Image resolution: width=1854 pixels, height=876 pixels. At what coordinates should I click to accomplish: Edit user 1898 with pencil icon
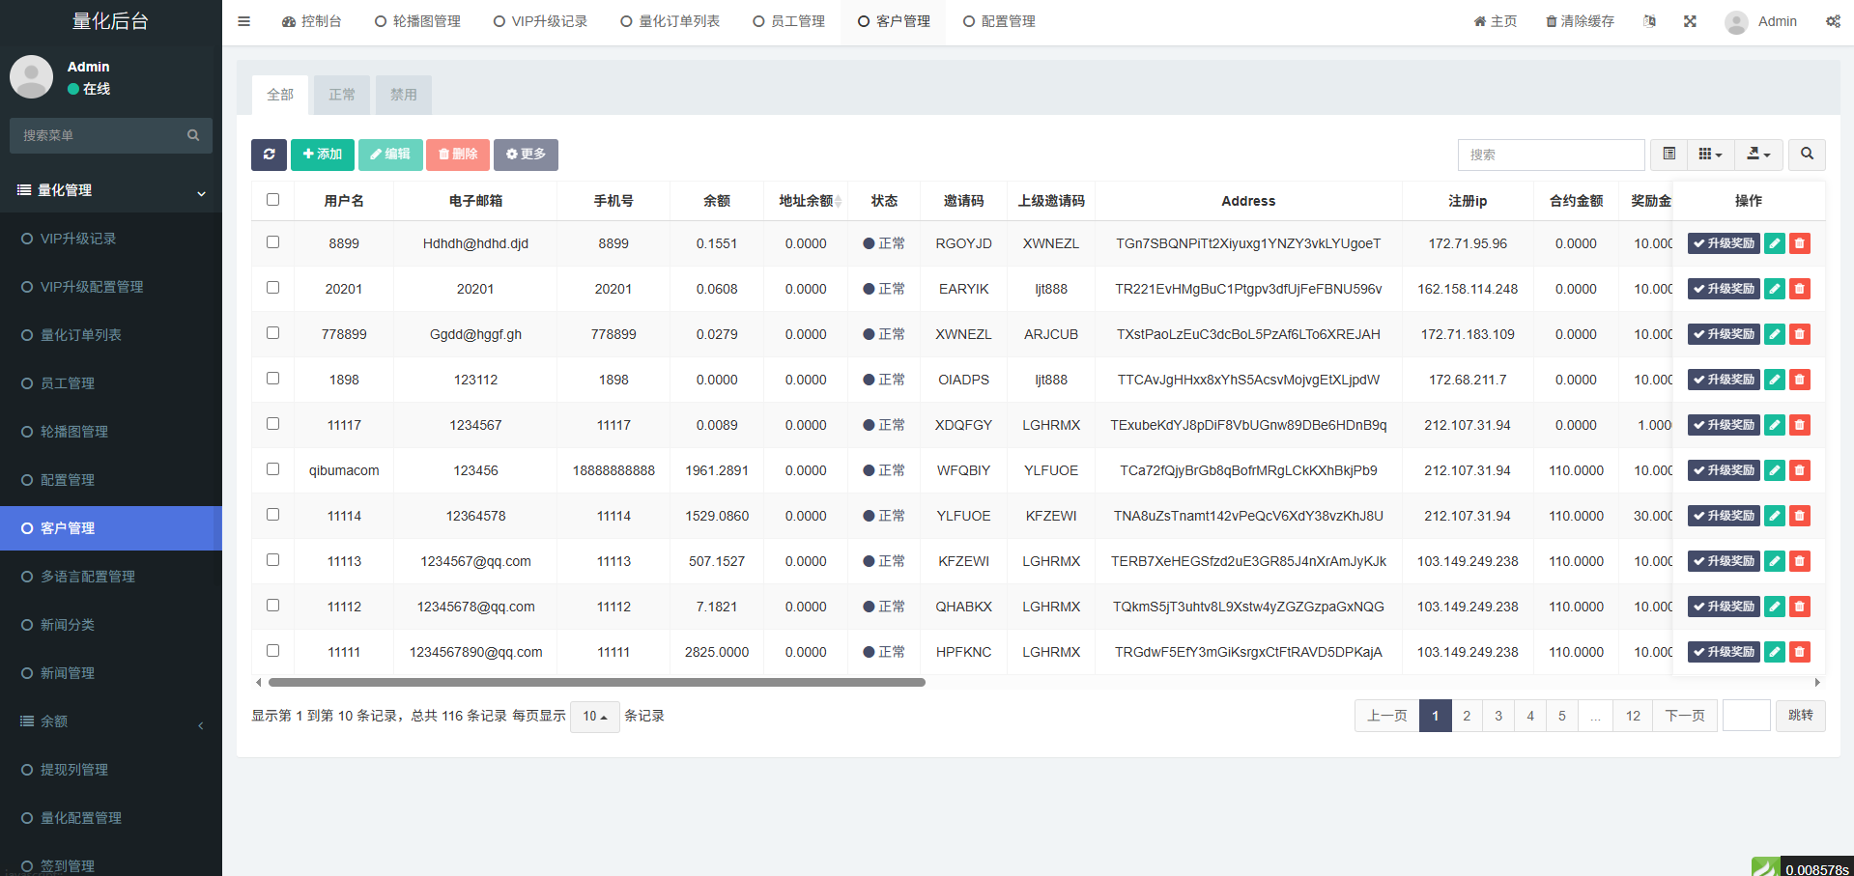click(x=1775, y=380)
